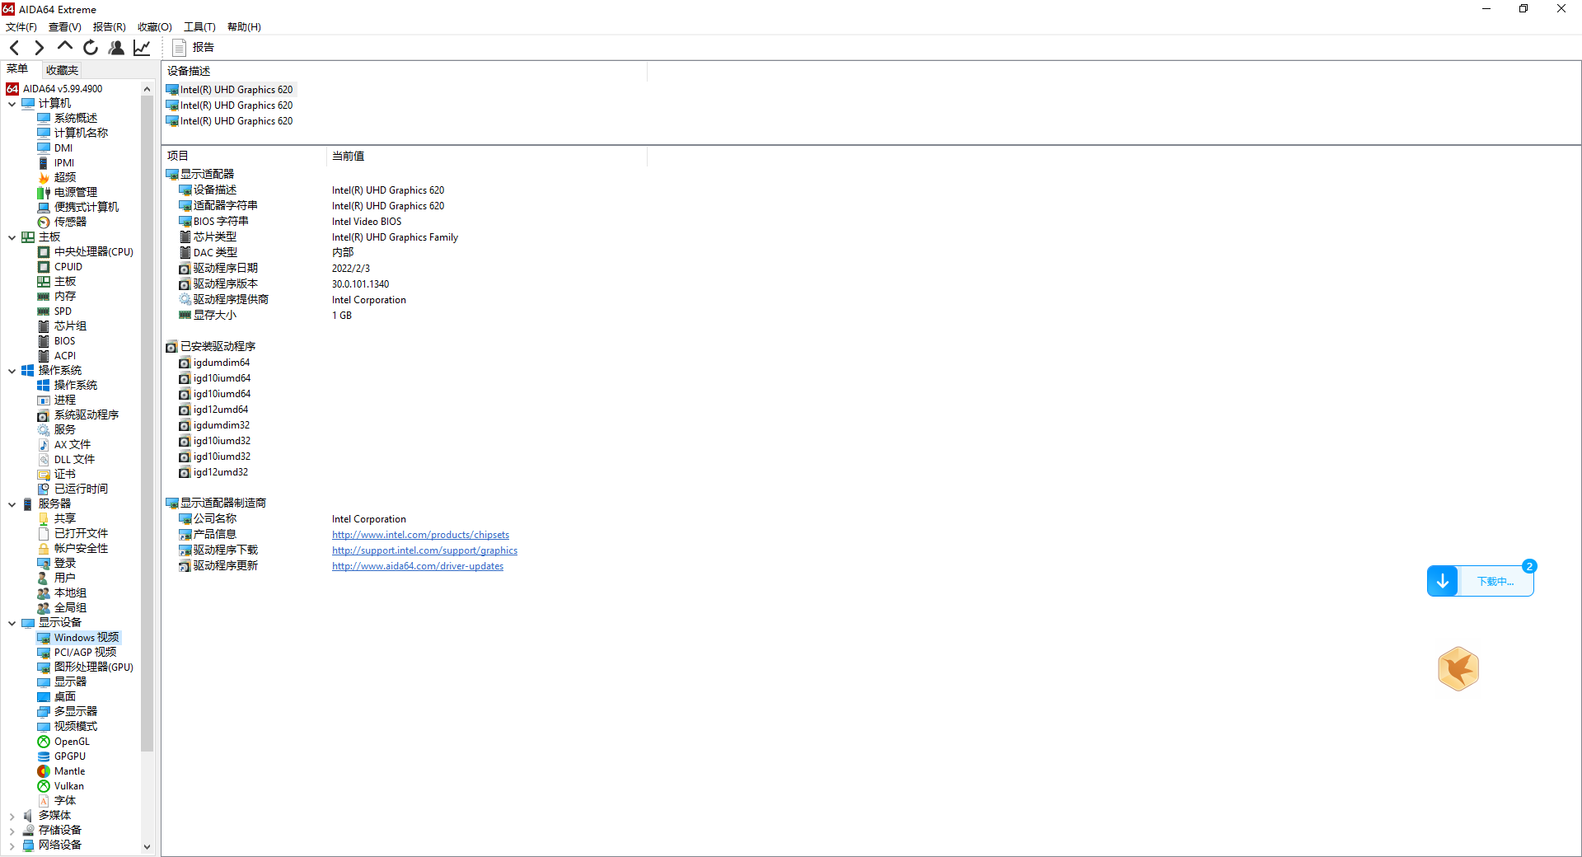Collapse the 计算机 tree node
1582x857 pixels.
[x=12, y=104]
